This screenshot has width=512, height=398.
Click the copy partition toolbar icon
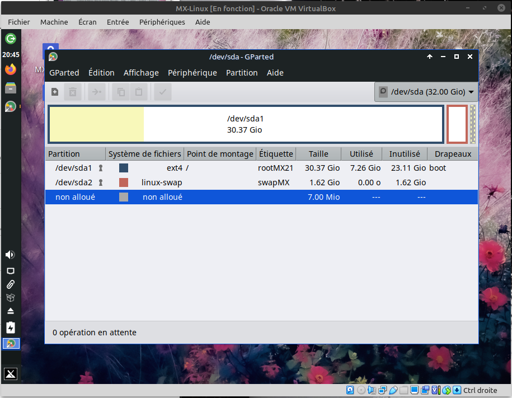[120, 92]
